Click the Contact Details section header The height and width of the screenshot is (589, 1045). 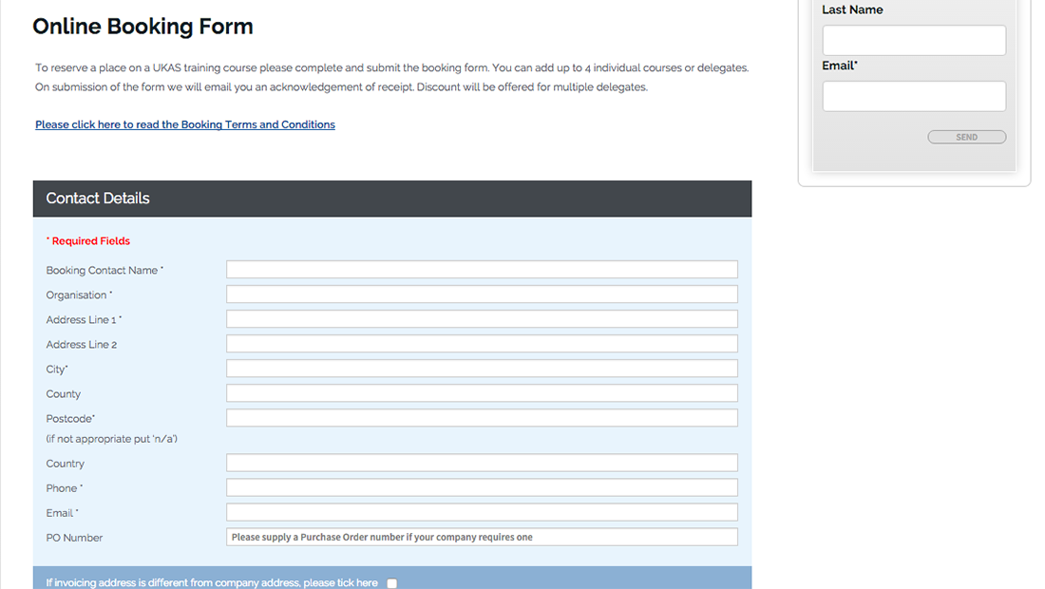(98, 199)
